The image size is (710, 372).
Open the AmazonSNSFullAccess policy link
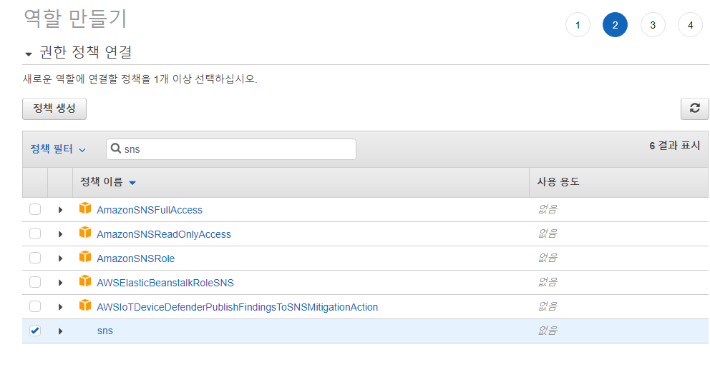point(150,210)
